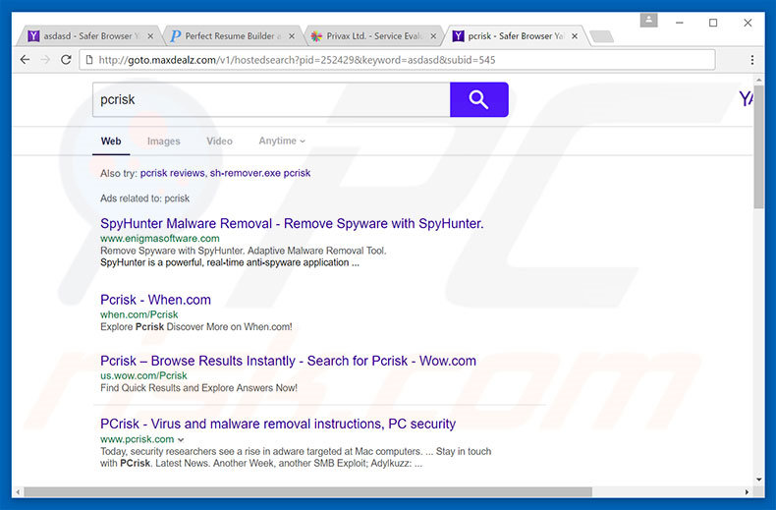Viewport: 776px width, 510px height.
Task: Click the horizontal scrollbar thumb
Action: (307, 491)
